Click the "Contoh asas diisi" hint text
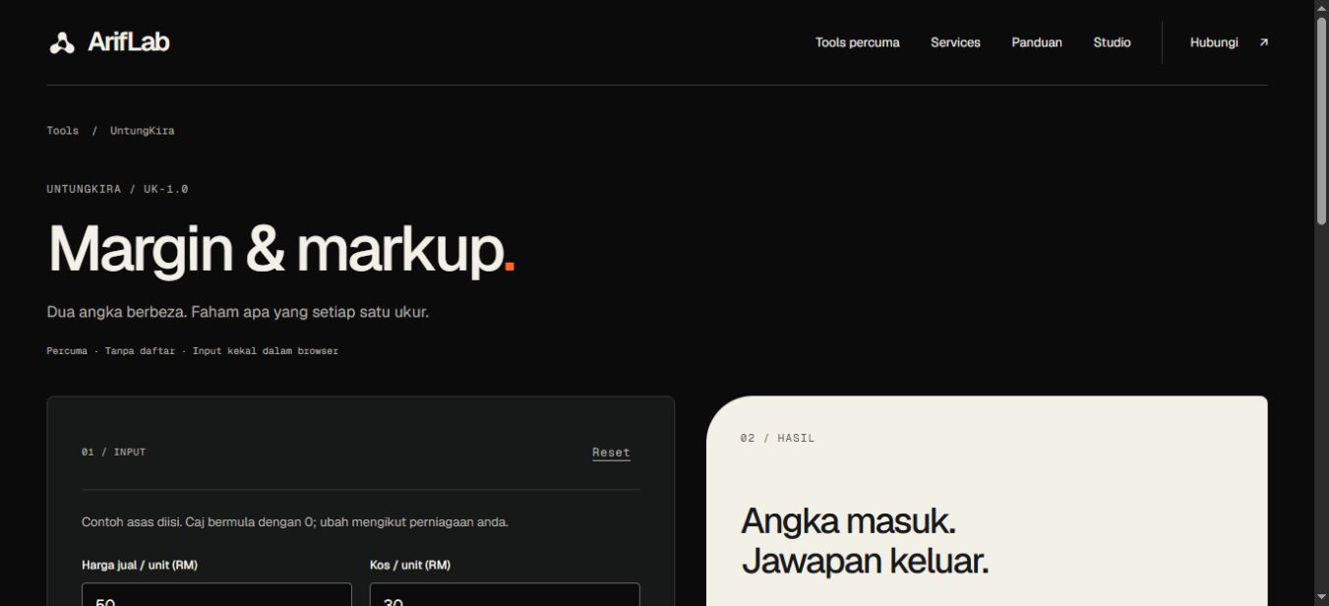Image resolution: width=1329 pixels, height=606 pixels. 295,522
